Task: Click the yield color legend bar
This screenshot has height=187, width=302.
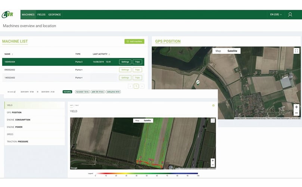Action: (147, 173)
